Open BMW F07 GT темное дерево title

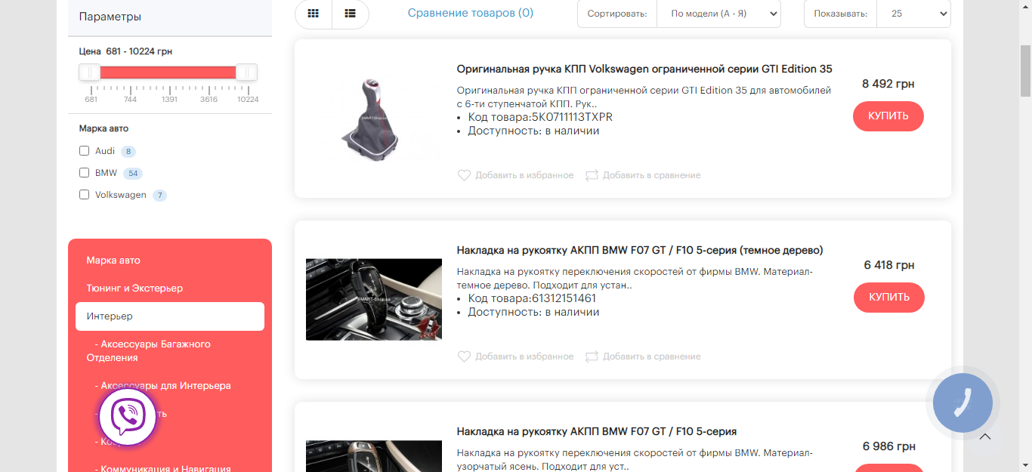pyautogui.click(x=640, y=251)
